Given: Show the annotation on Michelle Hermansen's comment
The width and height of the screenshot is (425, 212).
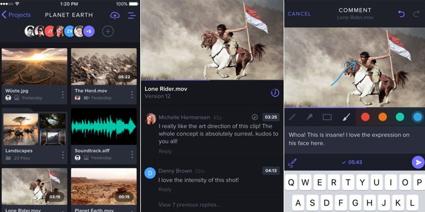Looking at the screenshot, I should (x=255, y=117).
